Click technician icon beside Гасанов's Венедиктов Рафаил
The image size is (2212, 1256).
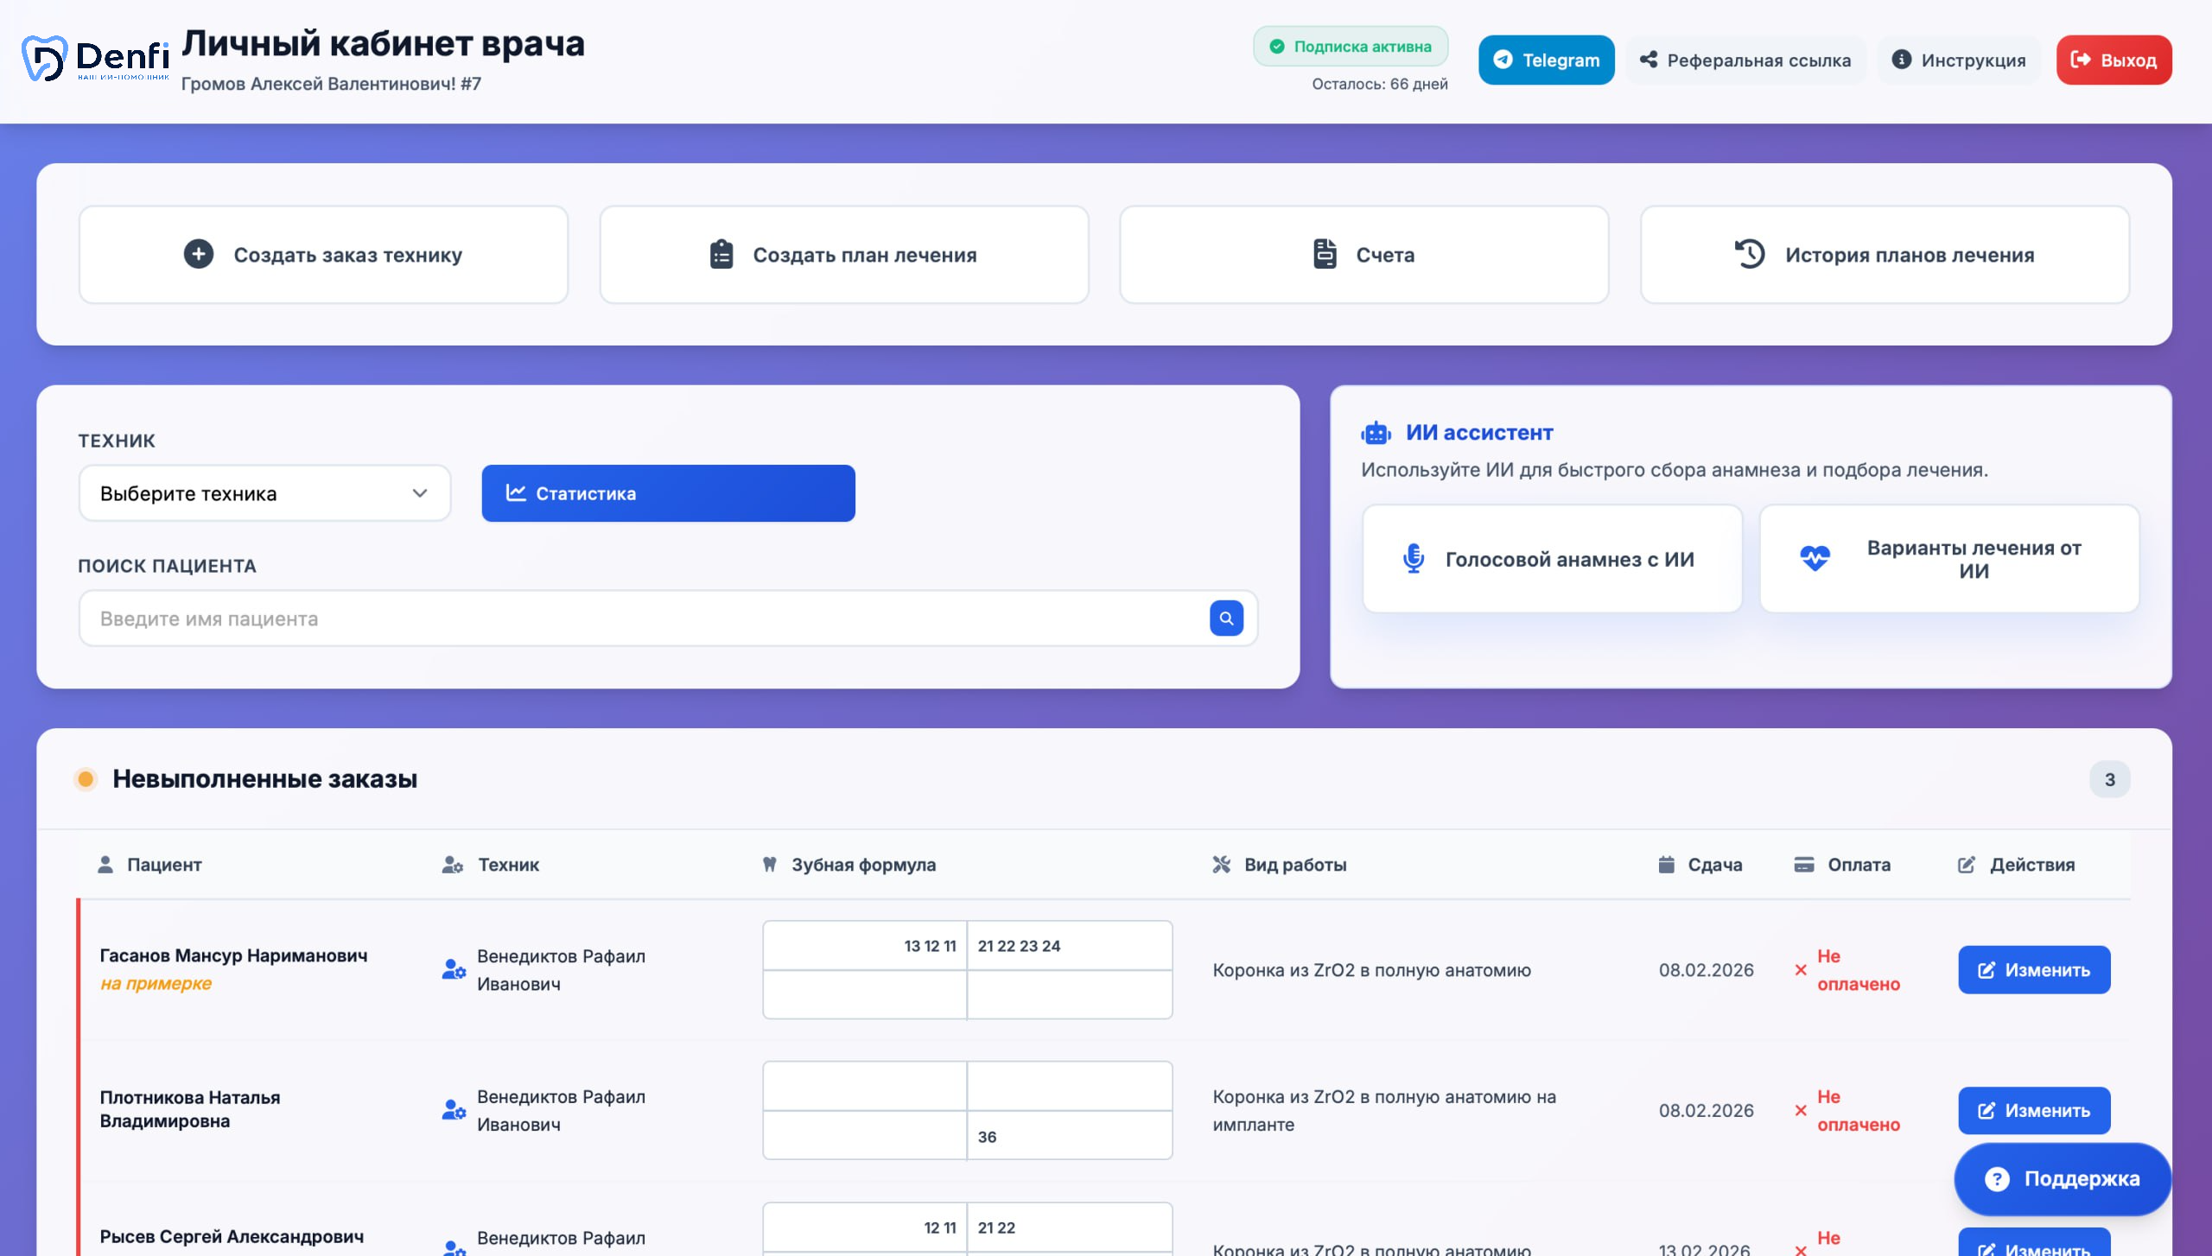coord(454,969)
